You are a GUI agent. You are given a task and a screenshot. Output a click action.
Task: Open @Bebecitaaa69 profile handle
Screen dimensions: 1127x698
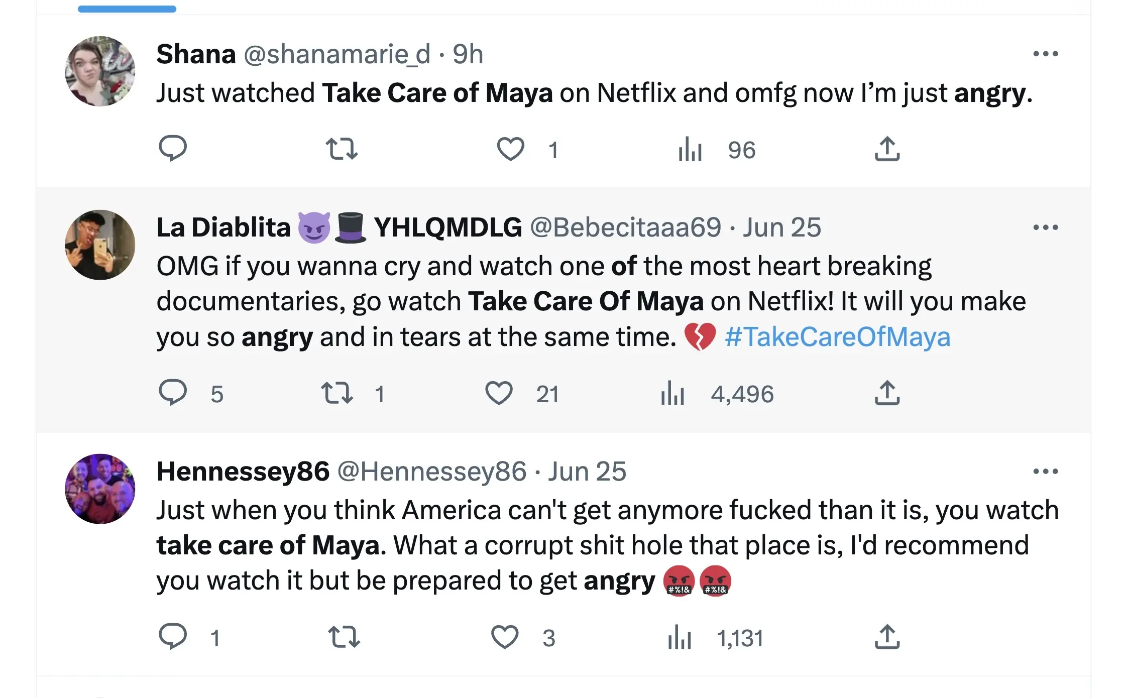click(626, 227)
